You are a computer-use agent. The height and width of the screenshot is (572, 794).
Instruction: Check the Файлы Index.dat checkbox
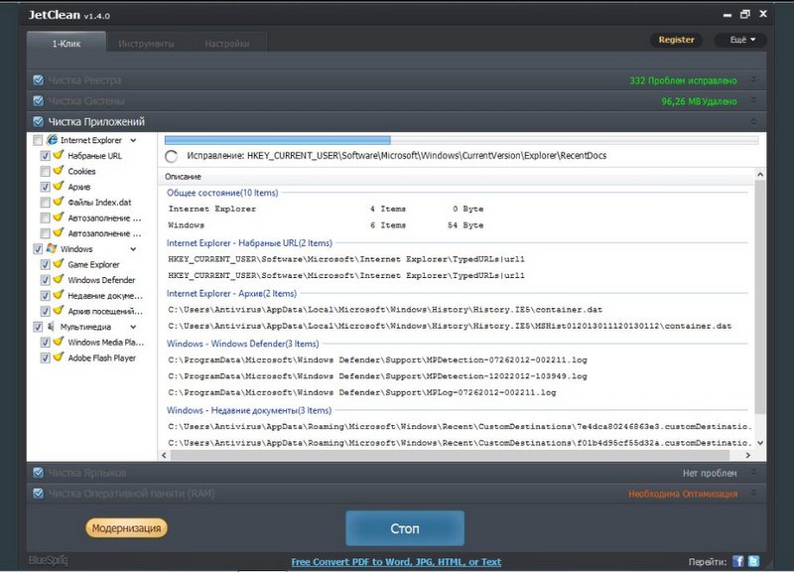(x=45, y=203)
